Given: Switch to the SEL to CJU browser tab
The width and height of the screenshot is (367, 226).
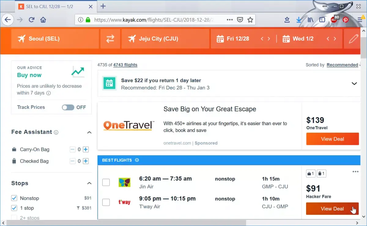Looking at the screenshot, I should coord(56,6).
